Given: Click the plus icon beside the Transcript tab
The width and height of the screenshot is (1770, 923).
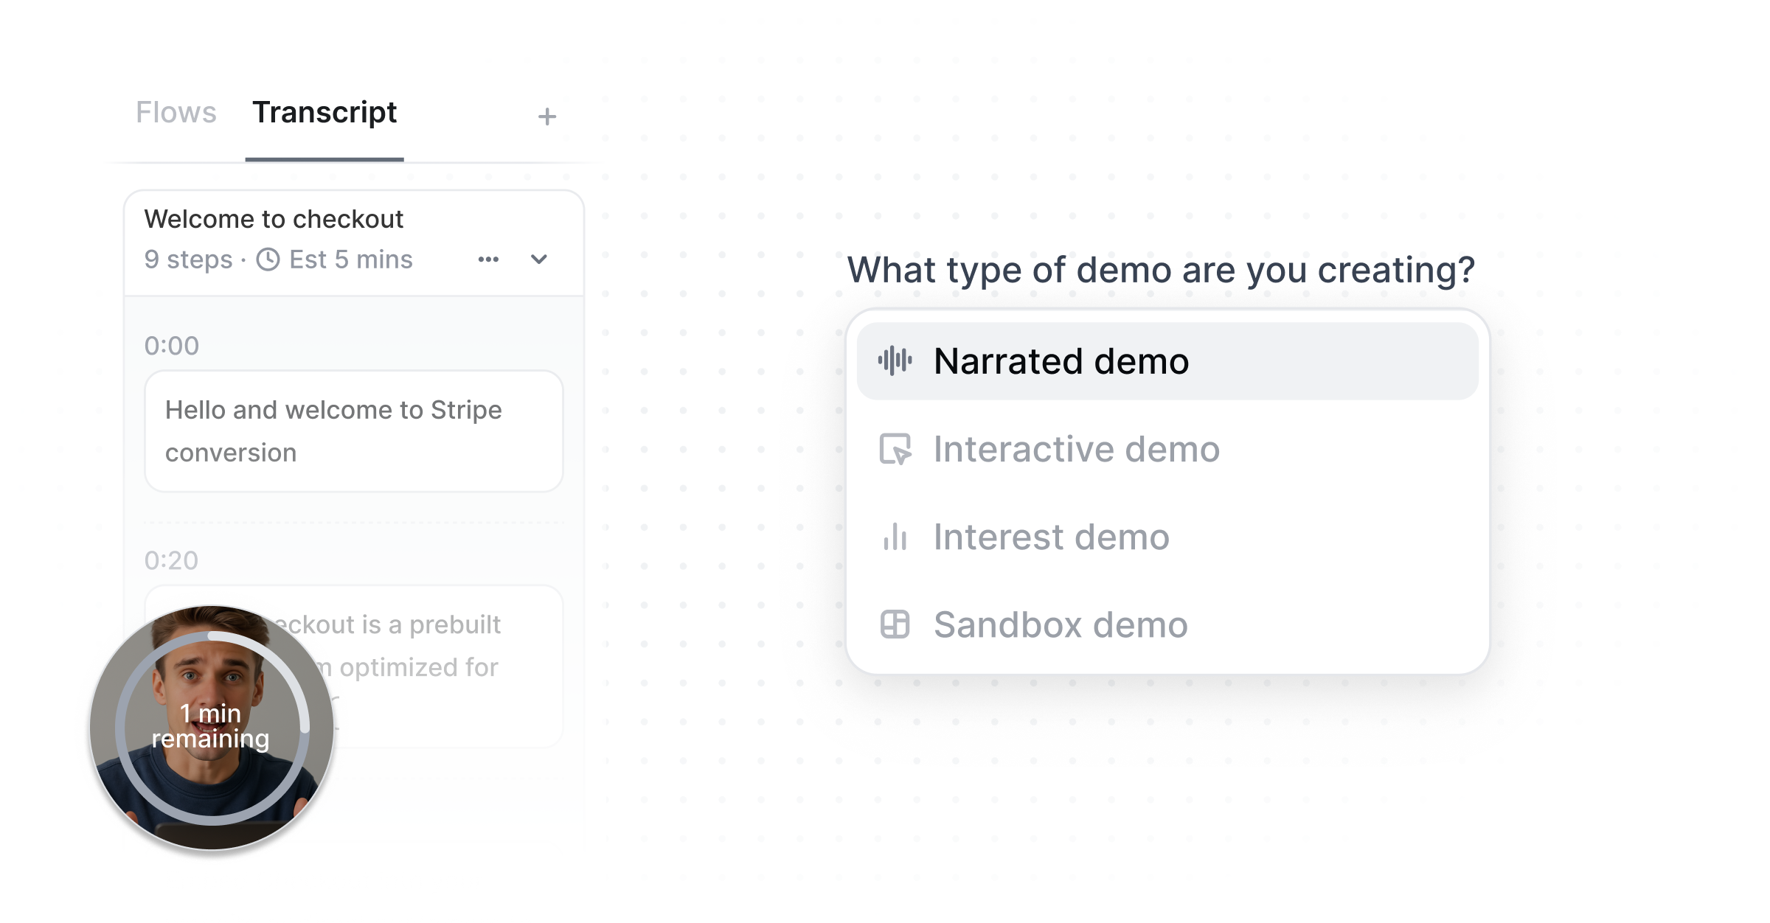Looking at the screenshot, I should (546, 116).
